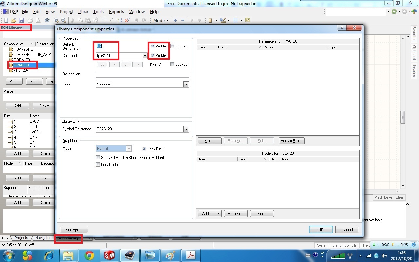Click the Zoom Out magnifier icon
This screenshot has width=419, height=262.
[64, 20]
